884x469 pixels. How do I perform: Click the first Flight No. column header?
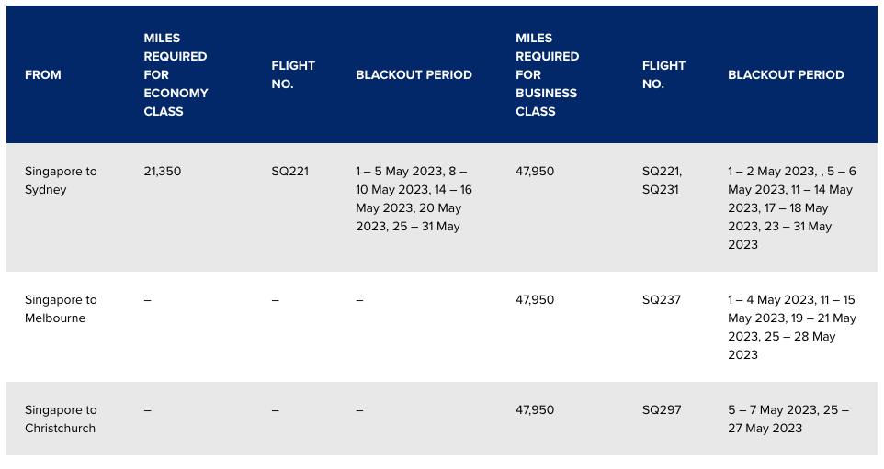tap(293, 75)
